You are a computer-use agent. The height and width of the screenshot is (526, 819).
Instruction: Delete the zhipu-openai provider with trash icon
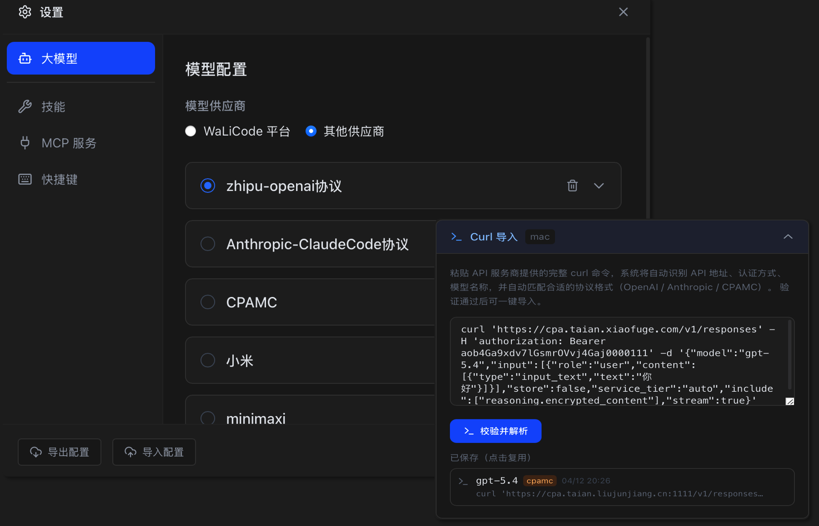click(572, 185)
